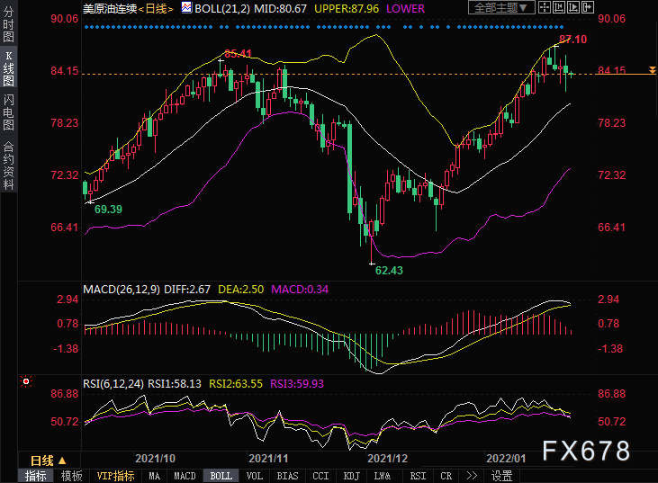Click the 69.39 low price label
Image resolution: width=658 pixels, height=483 pixels.
[x=108, y=210]
